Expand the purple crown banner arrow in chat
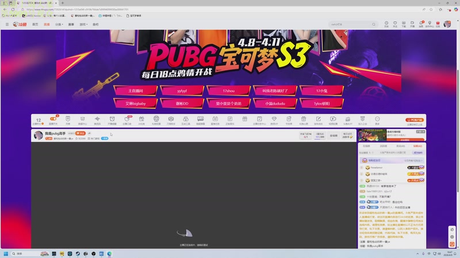460x258 pixels. click(422, 161)
